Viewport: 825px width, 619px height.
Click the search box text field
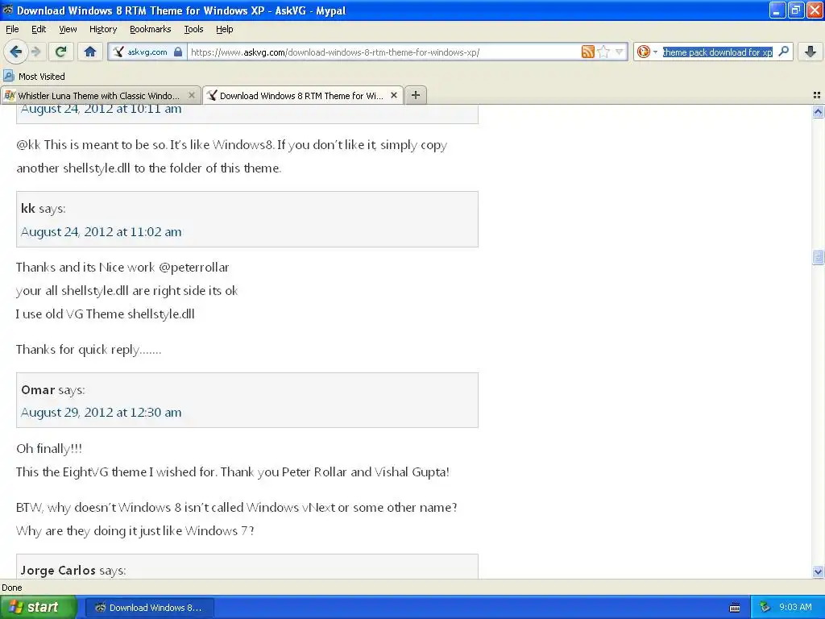point(717,52)
